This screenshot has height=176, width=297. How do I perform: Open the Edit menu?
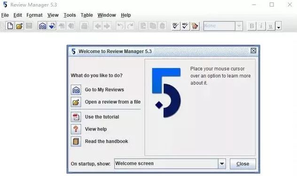[17, 15]
